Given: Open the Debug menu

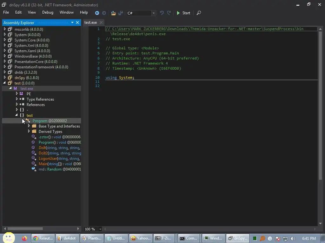Looking at the screenshot, I should [48, 12].
